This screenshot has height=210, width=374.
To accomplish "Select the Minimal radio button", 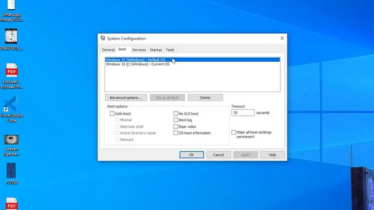I will pos(117,120).
